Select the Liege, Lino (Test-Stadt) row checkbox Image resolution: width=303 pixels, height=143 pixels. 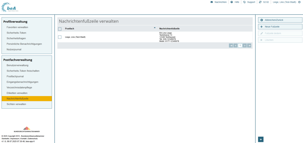coord(60,37)
